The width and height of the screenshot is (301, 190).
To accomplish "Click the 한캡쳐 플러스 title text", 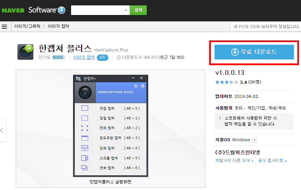I will pyautogui.click(x=65, y=48).
